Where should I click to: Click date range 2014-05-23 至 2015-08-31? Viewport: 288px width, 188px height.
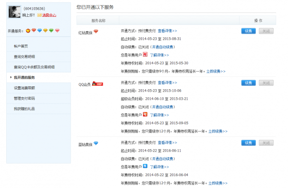tap(160, 39)
